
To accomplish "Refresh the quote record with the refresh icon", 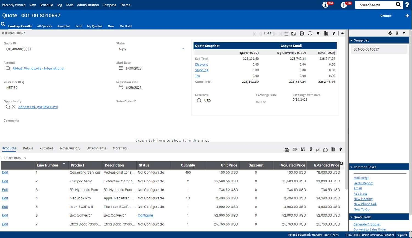I will [x=310, y=33].
